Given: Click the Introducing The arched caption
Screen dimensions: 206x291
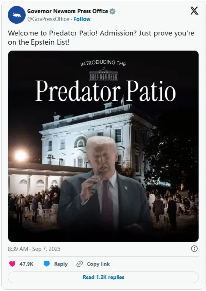Looking at the screenshot, I should point(103,63).
